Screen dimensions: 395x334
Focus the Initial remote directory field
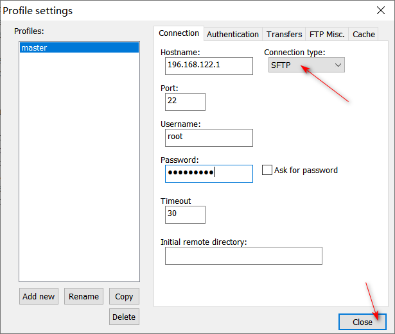point(243,256)
